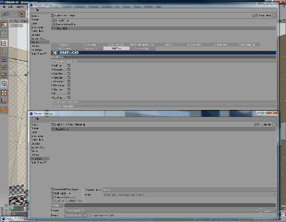Viewport: 286px width, 222px height.
Task: Click the empty path input field
Action: click(x=170, y=205)
